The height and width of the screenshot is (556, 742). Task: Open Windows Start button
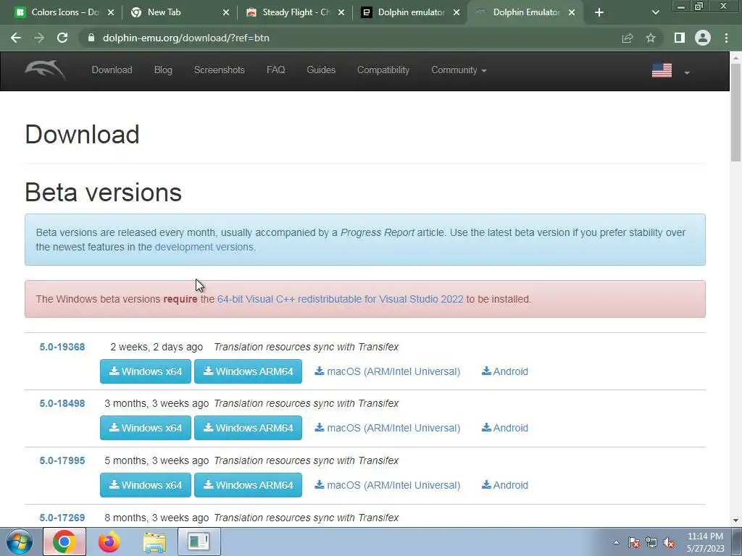coord(20,542)
